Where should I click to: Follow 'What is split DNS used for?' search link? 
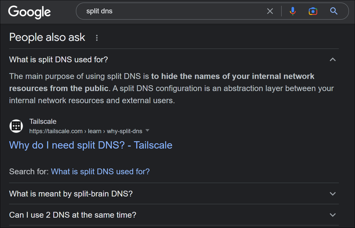tap(100, 172)
